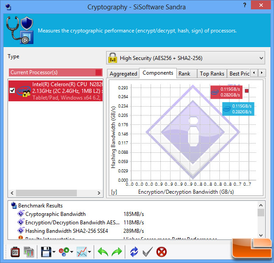Viewport: 274px width, 263px height.
Task: Click the Cryptographic Bandwidth diamond icon
Action: point(21,214)
